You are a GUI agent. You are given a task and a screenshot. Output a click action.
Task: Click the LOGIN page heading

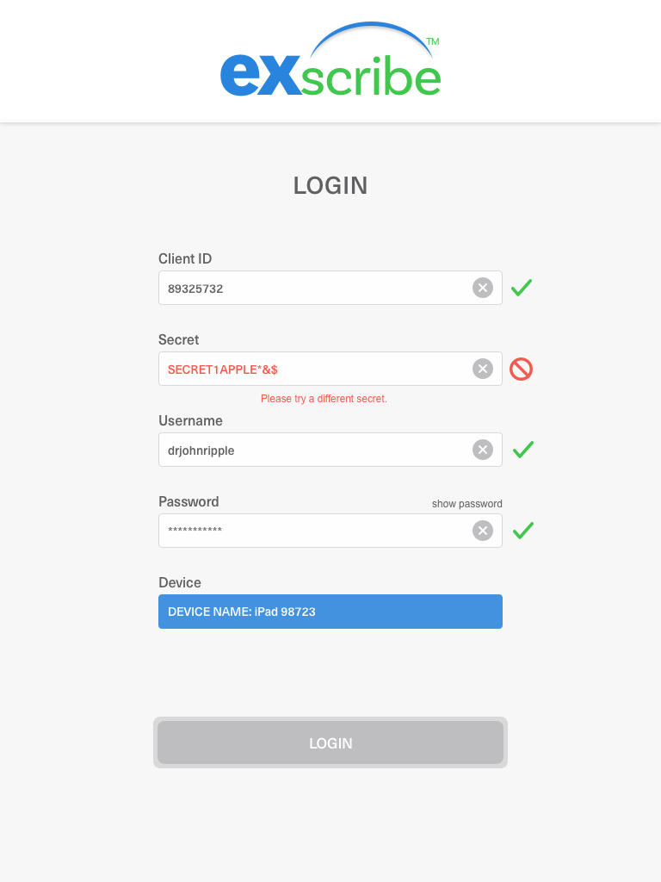coord(330,186)
